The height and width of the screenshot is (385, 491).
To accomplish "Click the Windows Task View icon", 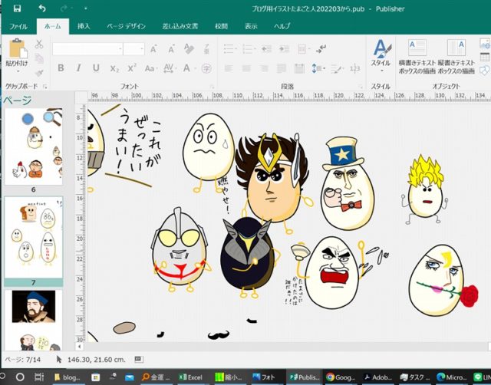I will 39,377.
